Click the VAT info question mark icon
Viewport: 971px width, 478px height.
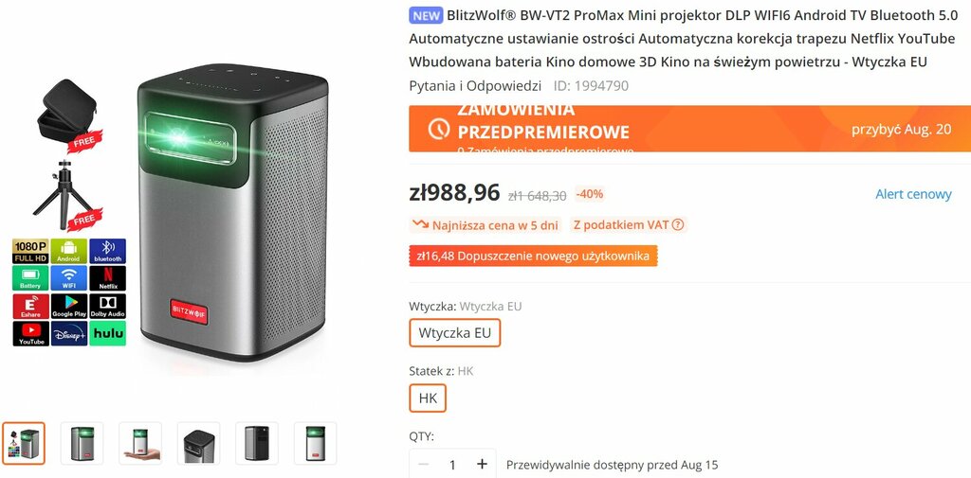(678, 225)
